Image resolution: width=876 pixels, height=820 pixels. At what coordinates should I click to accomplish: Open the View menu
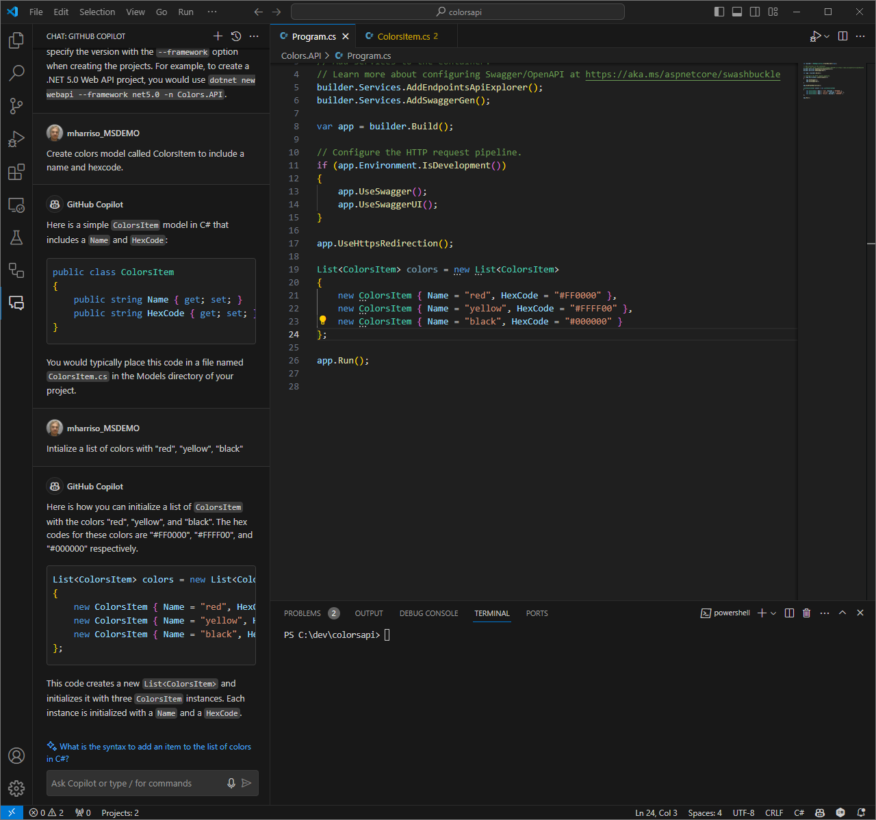point(136,12)
